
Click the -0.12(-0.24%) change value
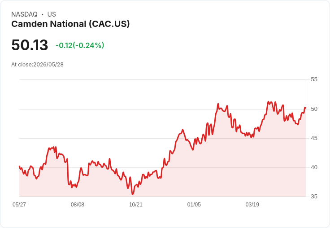click(80, 45)
